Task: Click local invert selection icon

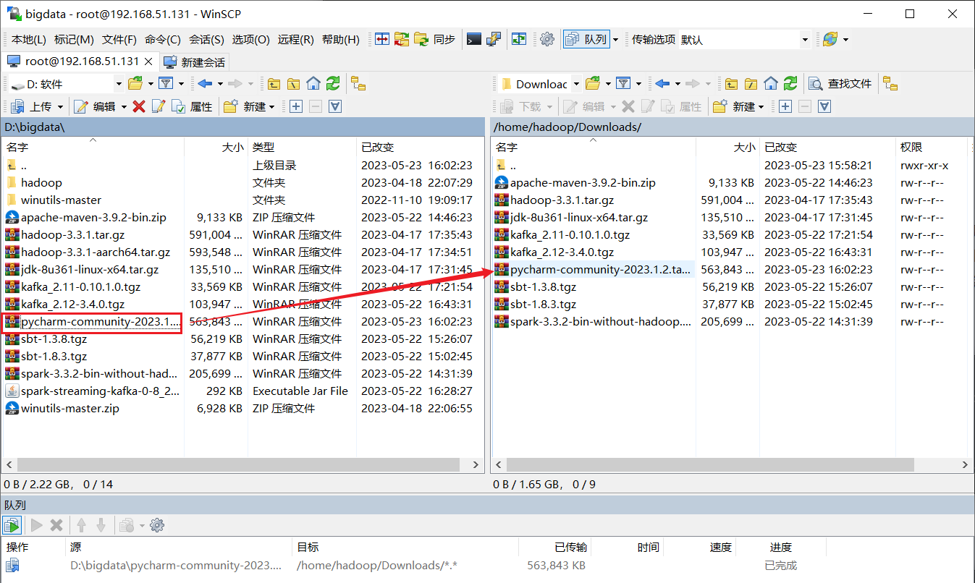Action: coord(335,106)
